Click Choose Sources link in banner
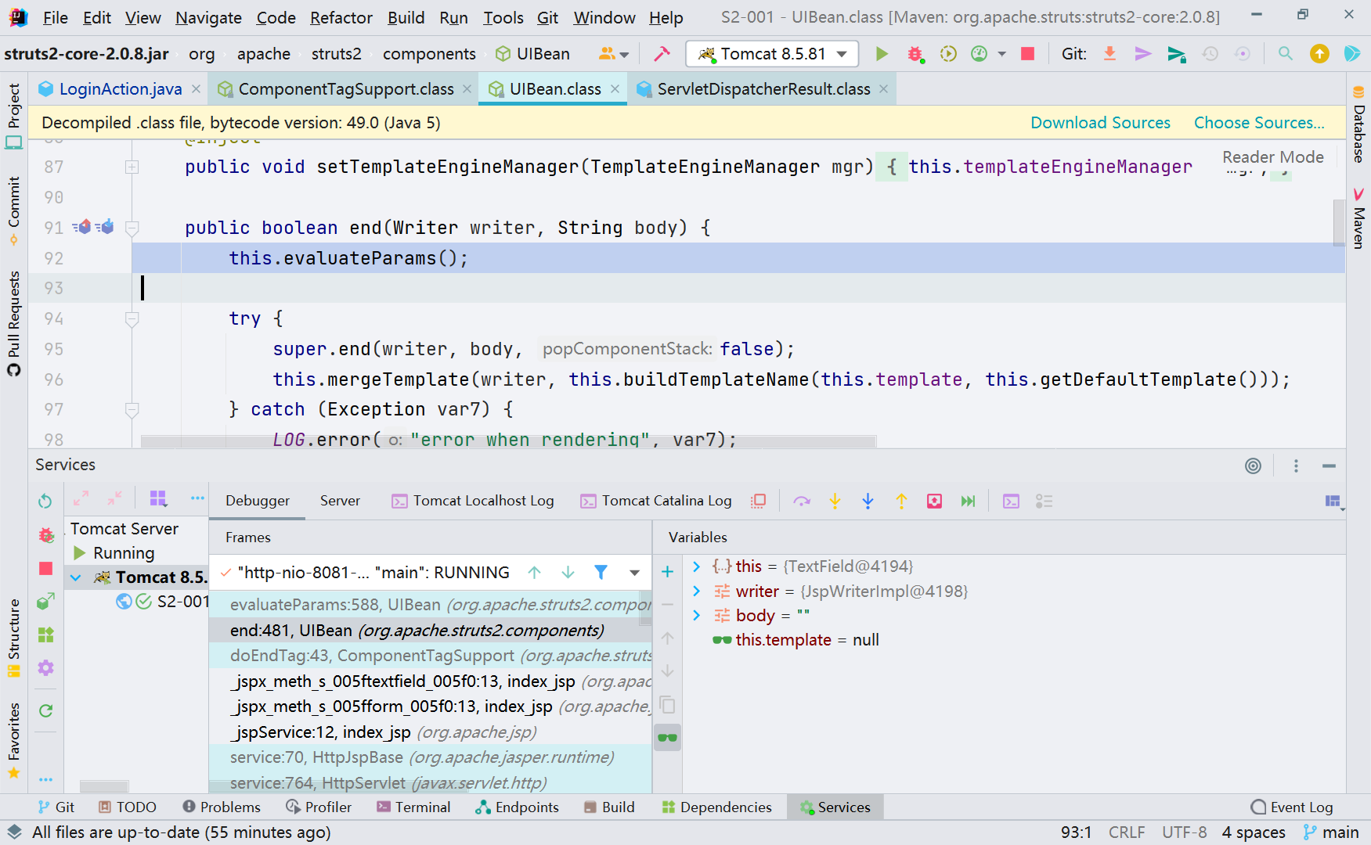The width and height of the screenshot is (1371, 845). (x=1258, y=123)
